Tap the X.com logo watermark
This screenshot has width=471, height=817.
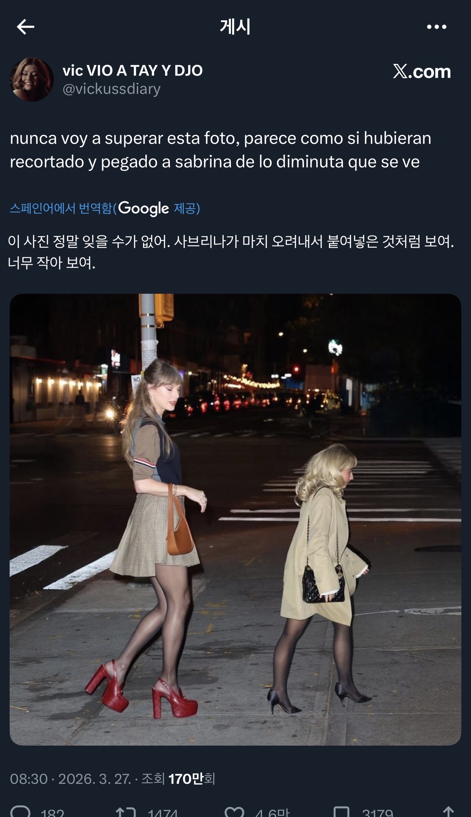[422, 71]
